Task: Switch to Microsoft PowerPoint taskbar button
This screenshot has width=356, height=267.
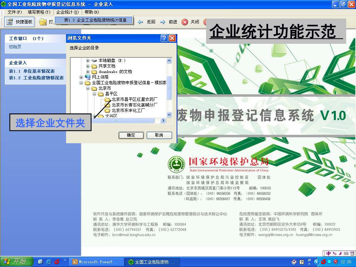Action: coord(96,262)
